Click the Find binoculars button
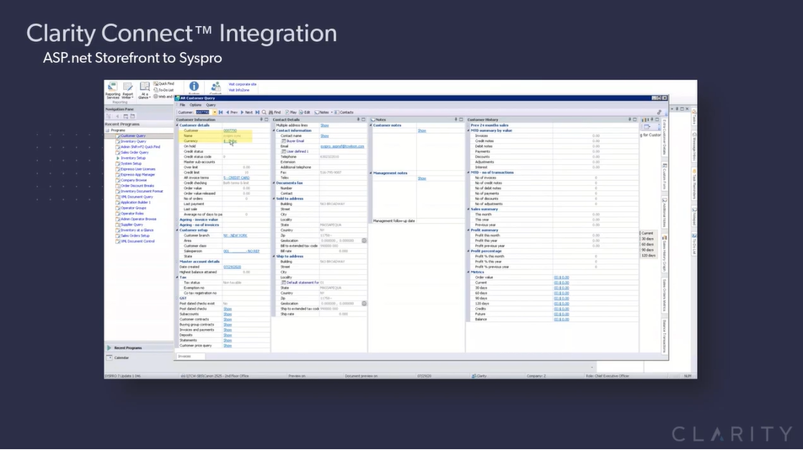Screen dimensions: 803x450 pyautogui.click(x=275, y=112)
